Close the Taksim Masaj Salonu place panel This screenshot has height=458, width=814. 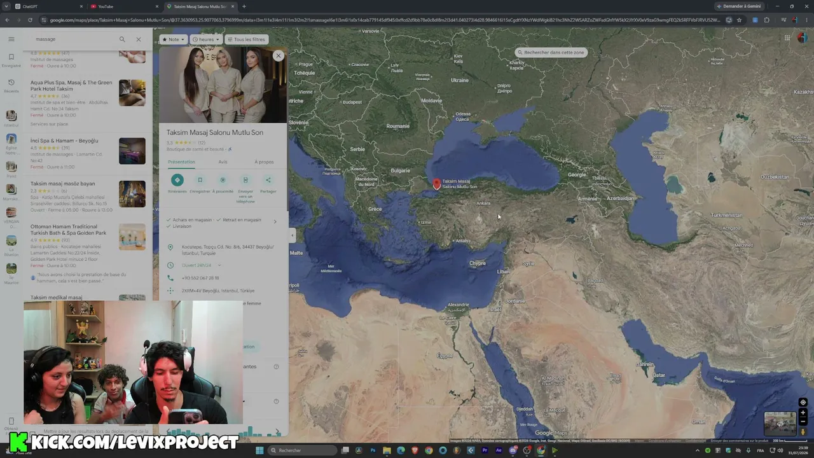click(278, 56)
